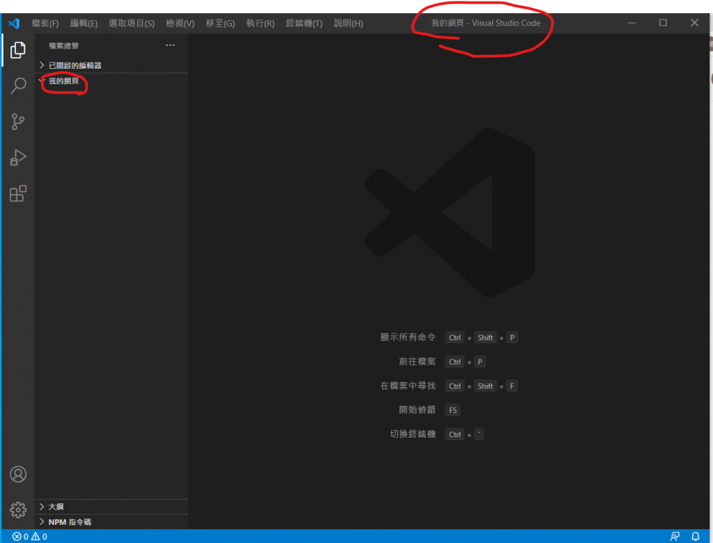This screenshot has height=543, width=713.
Task: Open the Extensions view icon
Action: point(17,194)
